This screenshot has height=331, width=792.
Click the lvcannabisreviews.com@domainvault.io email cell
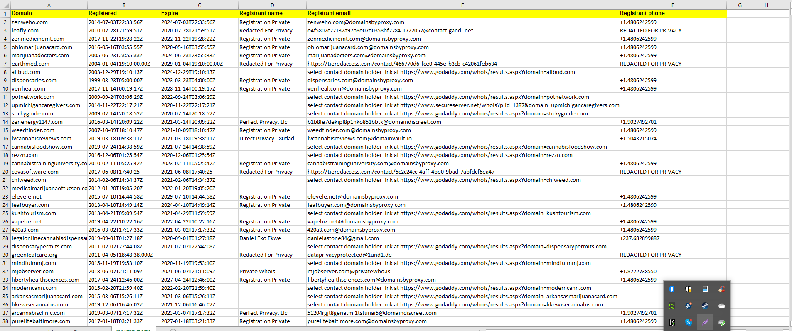pyautogui.click(x=462, y=138)
